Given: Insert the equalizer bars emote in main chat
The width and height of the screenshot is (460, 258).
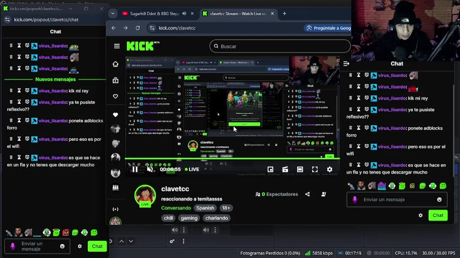Looking at the screenshot, I should tap(382, 186).
